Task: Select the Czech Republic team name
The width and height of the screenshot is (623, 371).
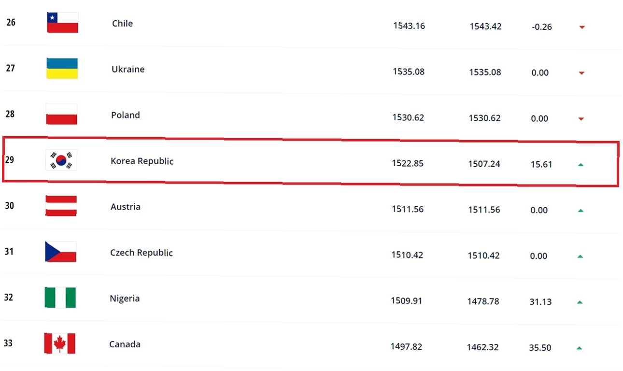Action: [x=142, y=253]
